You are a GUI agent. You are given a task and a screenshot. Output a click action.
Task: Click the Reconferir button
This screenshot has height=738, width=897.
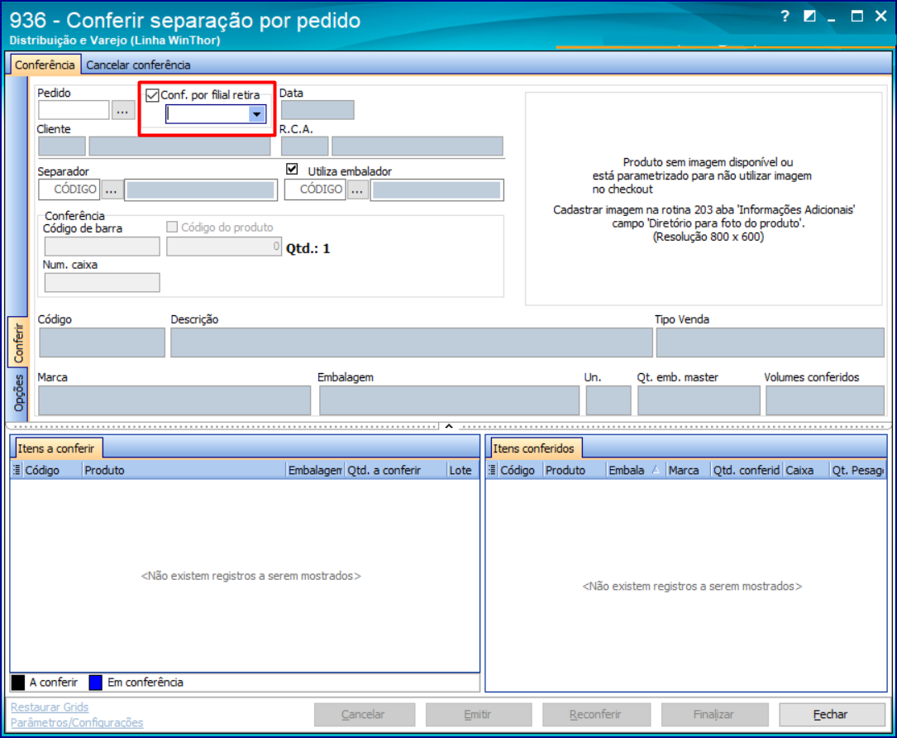coord(596,715)
